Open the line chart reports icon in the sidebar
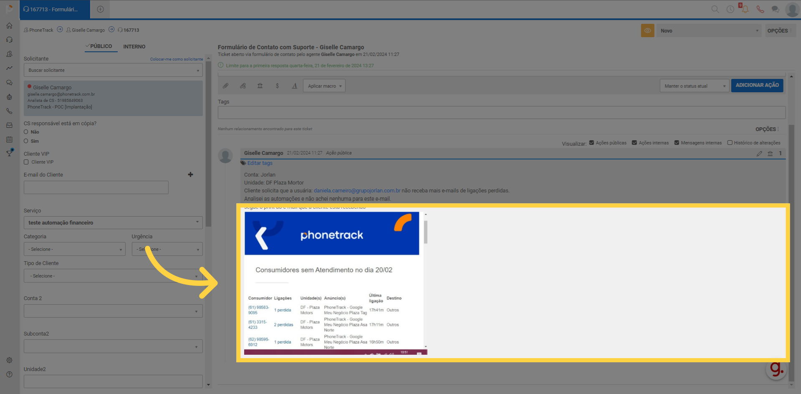The height and width of the screenshot is (394, 801). (x=9, y=68)
